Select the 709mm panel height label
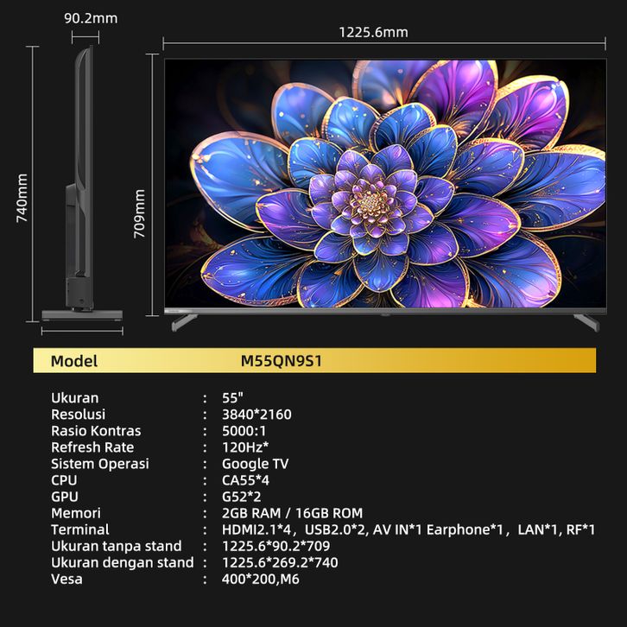This screenshot has height=627, width=627. [140, 212]
